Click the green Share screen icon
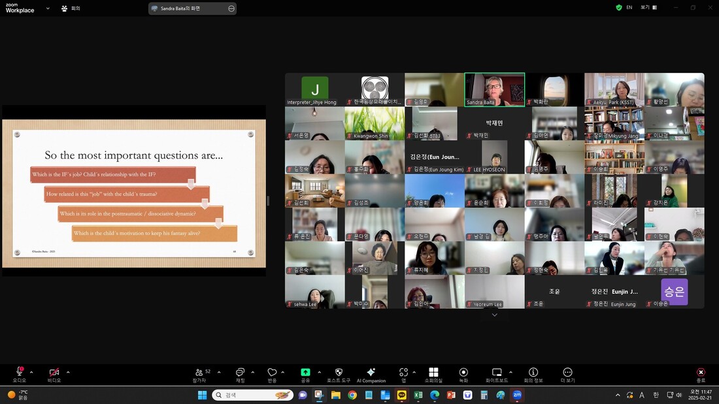Image resolution: width=719 pixels, height=404 pixels. 305,373
